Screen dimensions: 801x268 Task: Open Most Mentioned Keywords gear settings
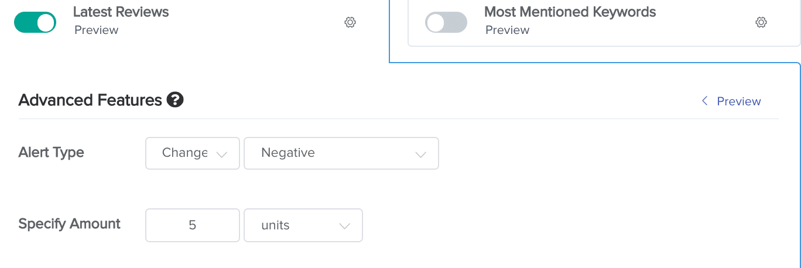point(761,22)
